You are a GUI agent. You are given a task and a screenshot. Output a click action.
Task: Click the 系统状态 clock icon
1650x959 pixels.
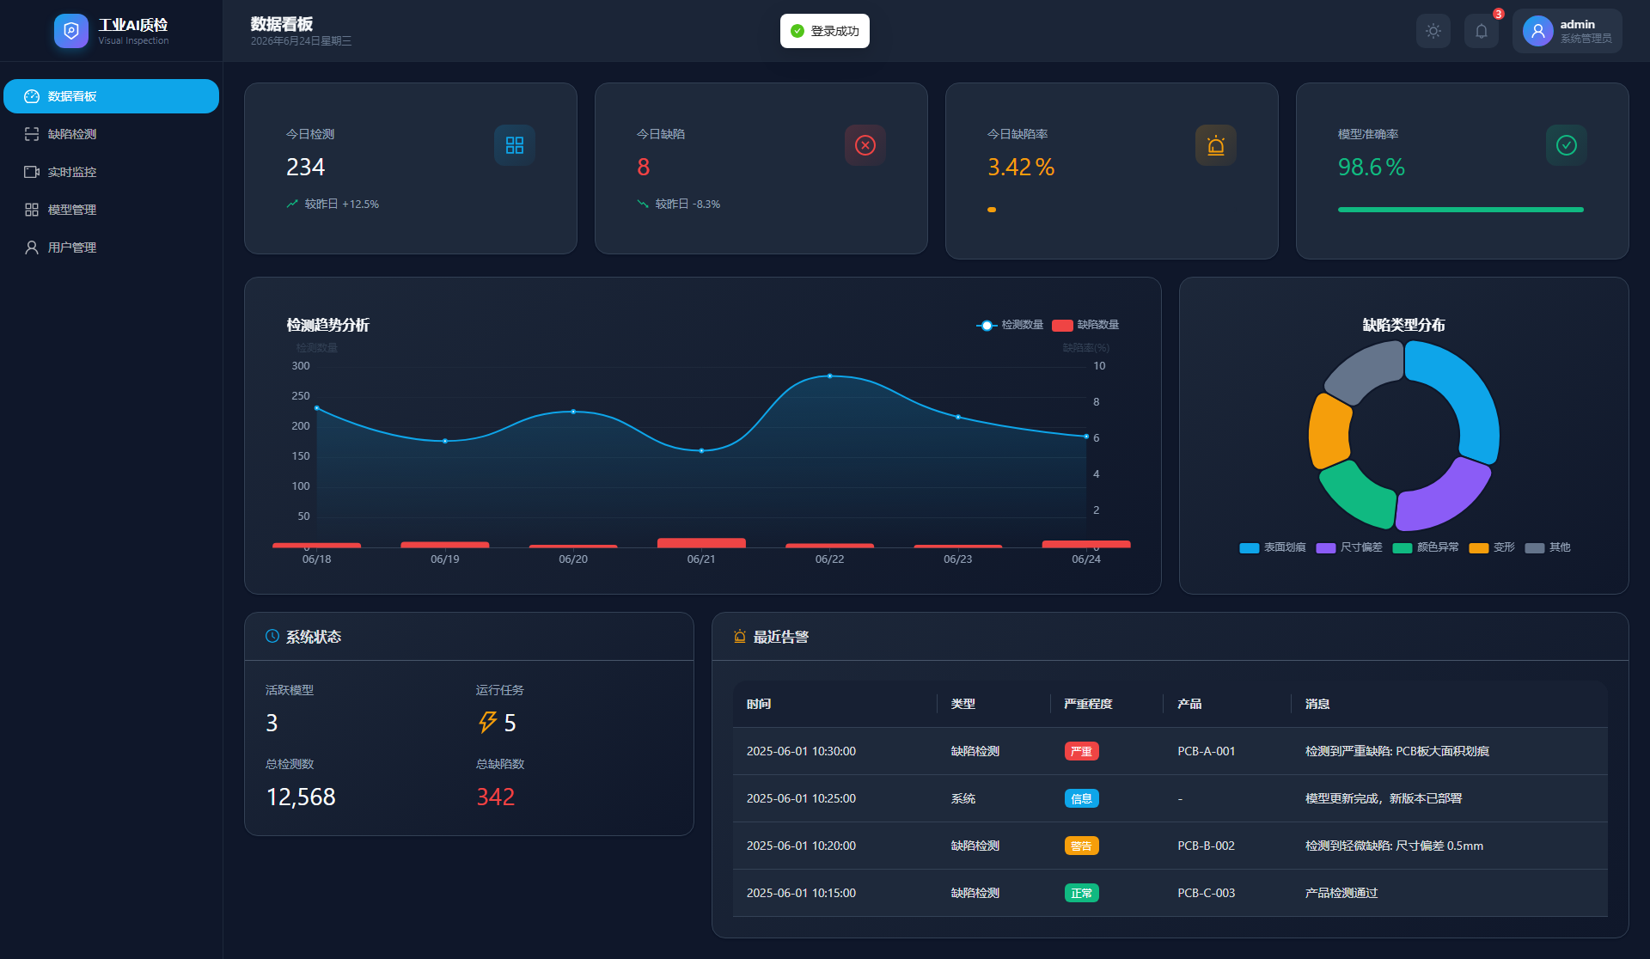point(272,636)
